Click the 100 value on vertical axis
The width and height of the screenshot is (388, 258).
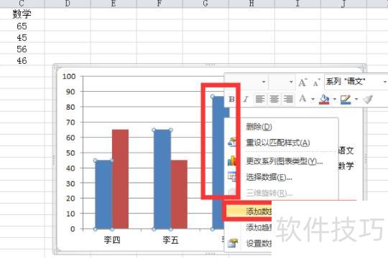[x=69, y=76]
